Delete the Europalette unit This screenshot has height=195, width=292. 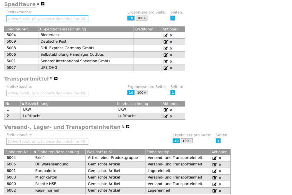(220, 171)
